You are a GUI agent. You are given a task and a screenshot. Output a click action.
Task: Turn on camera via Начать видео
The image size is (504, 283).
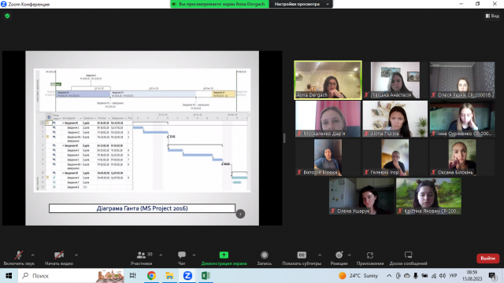click(59, 258)
